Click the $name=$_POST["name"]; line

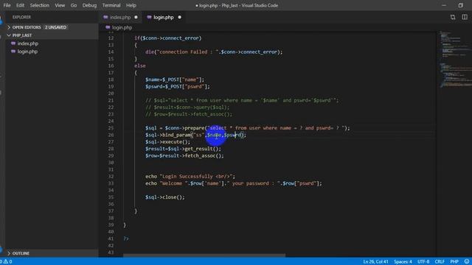[x=175, y=80]
